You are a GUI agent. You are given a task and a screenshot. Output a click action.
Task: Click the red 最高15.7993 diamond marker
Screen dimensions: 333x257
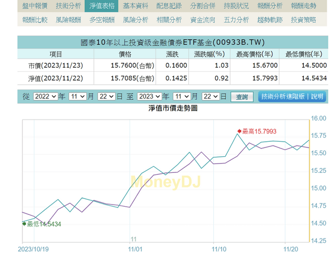click(x=239, y=131)
